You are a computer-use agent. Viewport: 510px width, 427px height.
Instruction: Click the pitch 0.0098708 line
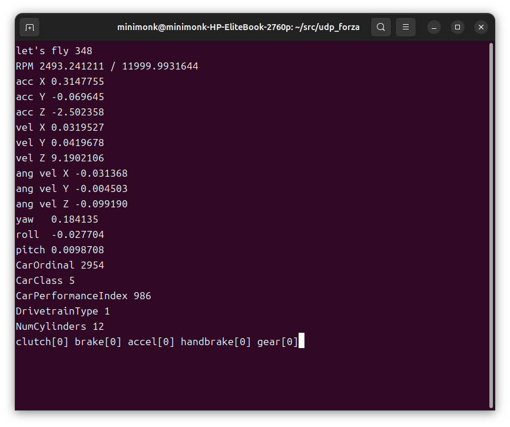click(60, 250)
